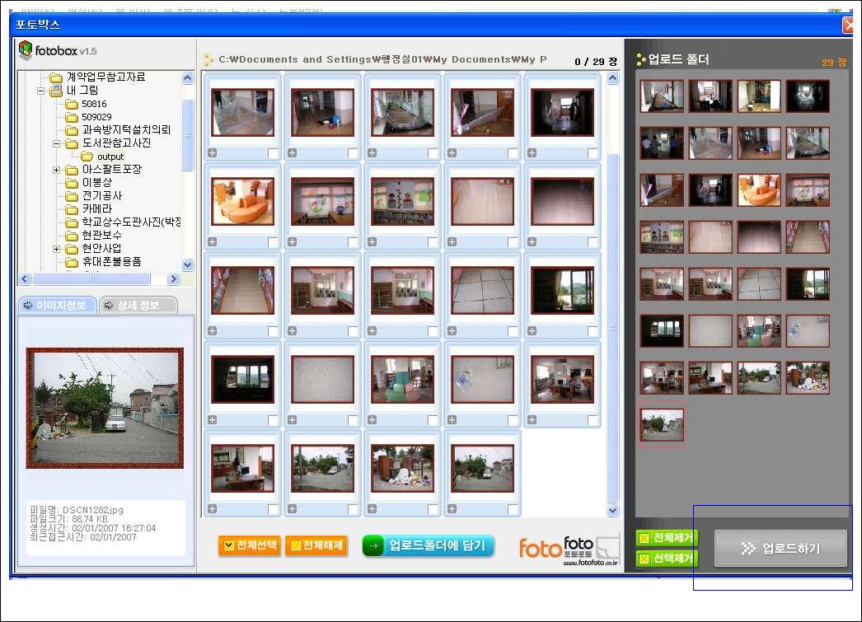Click the plus icon under the library tables photo
The image size is (862, 622).
[x=532, y=420]
